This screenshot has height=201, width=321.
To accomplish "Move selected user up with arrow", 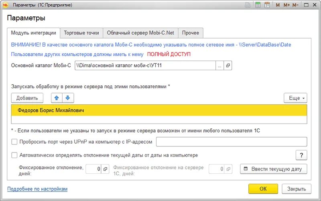I will pos(57,98).
